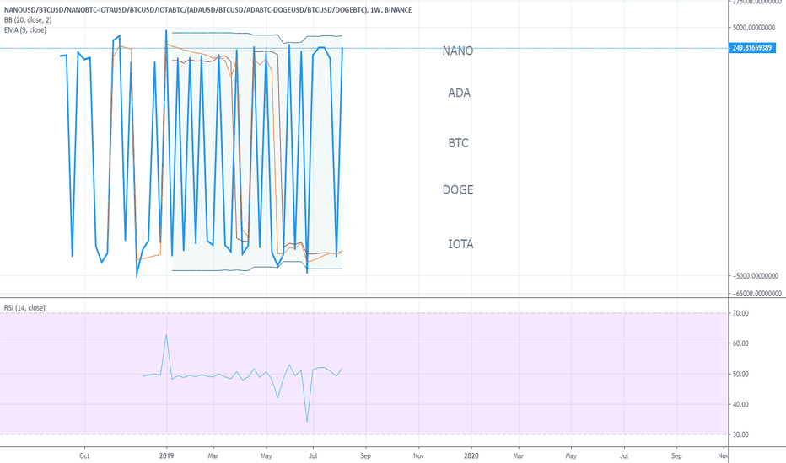The width and height of the screenshot is (786, 463).
Task: Click the first Sep label after 2019
Action: point(365,455)
